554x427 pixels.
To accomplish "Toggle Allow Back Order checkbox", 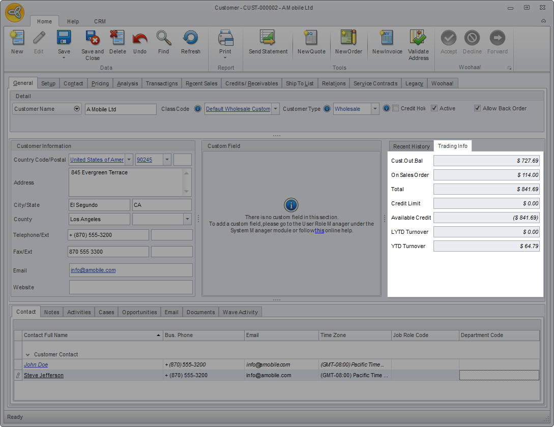I will click(477, 108).
